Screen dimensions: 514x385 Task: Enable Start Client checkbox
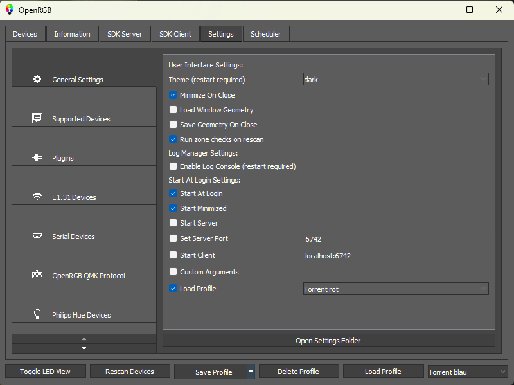(x=173, y=255)
